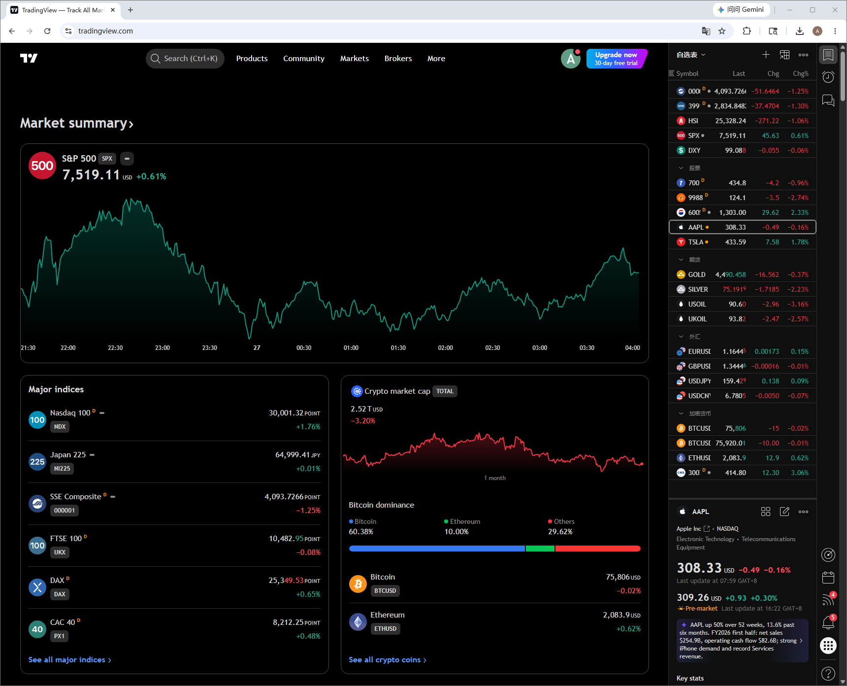
Task: Click the SPX symbol tag
Action: [107, 159]
